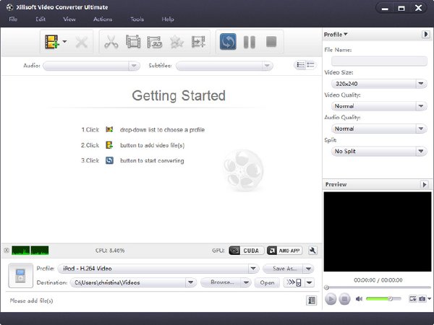The height and width of the screenshot is (325, 434).
Task: Select the Clip scissors tool
Action: point(111,42)
